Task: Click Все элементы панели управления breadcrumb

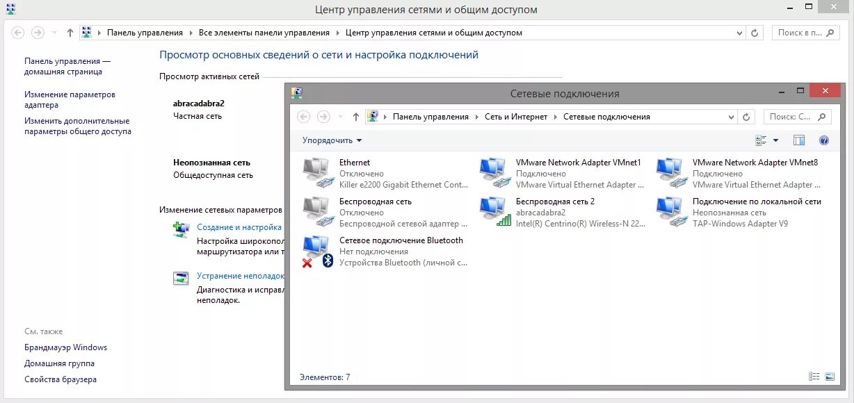Action: 264,33
